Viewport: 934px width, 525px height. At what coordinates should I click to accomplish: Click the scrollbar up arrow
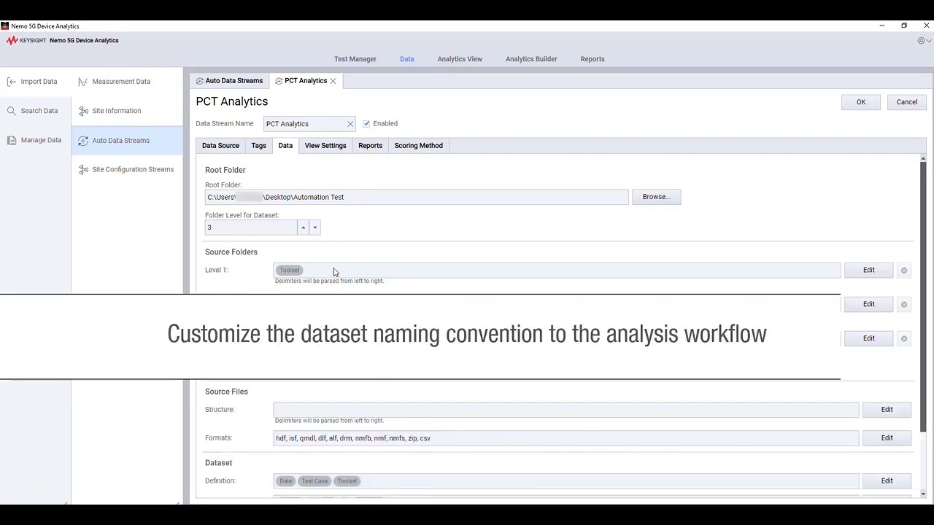(922, 158)
